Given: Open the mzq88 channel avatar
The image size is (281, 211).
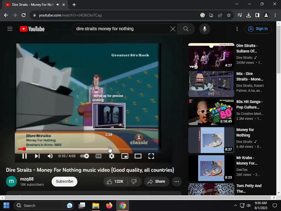Looking at the screenshot, I should point(12,181).
